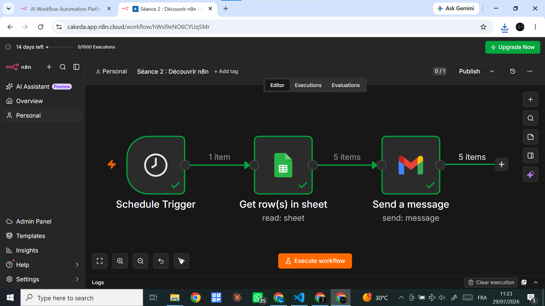Click 0/1000 Executions text
Viewport: 545px width, 306px height.
tap(96, 47)
